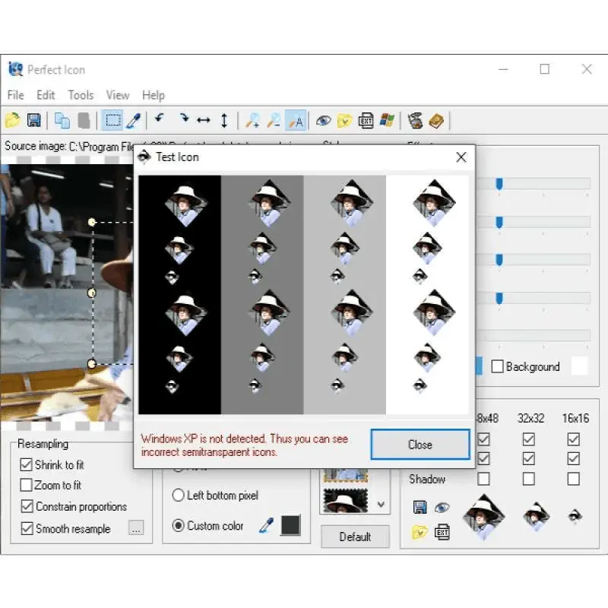Screen dimensions: 608x608
Task: Open the Help menu
Action: [x=154, y=95]
